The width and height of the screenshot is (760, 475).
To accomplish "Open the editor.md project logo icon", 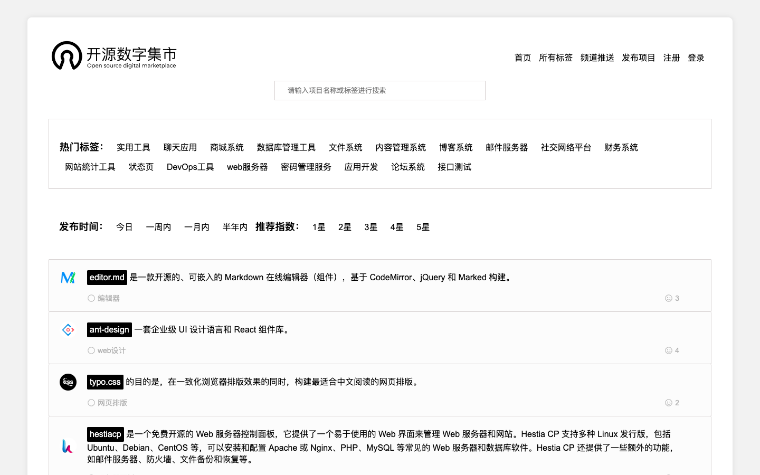I will point(68,277).
